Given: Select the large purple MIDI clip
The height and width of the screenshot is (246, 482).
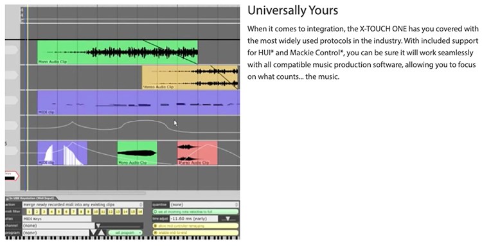Looking at the screenshot, I should (x=138, y=102).
